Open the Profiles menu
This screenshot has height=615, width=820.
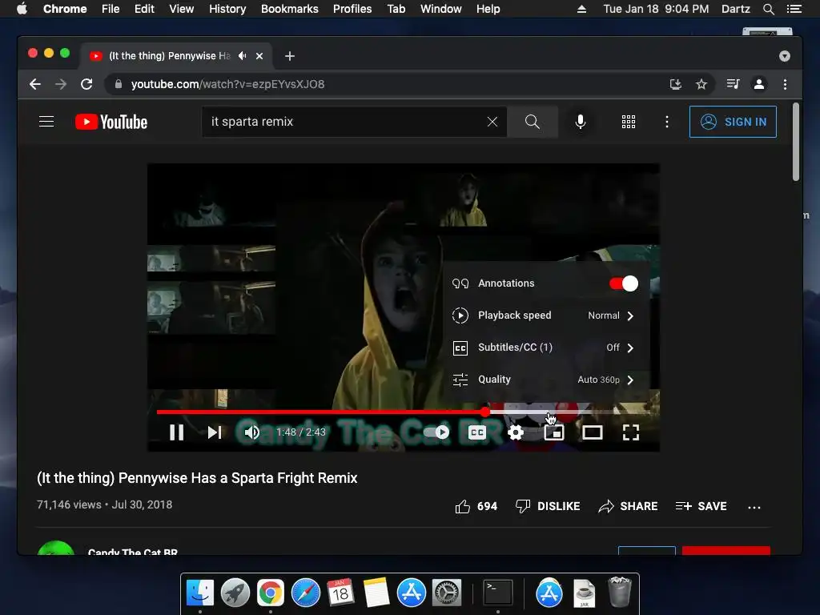[352, 9]
